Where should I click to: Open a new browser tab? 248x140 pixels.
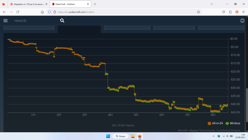[95, 4]
